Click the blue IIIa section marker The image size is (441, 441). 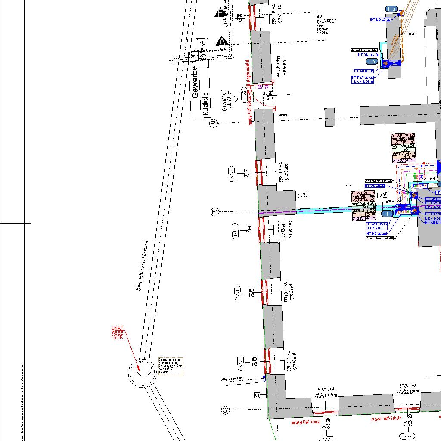[391, 9]
